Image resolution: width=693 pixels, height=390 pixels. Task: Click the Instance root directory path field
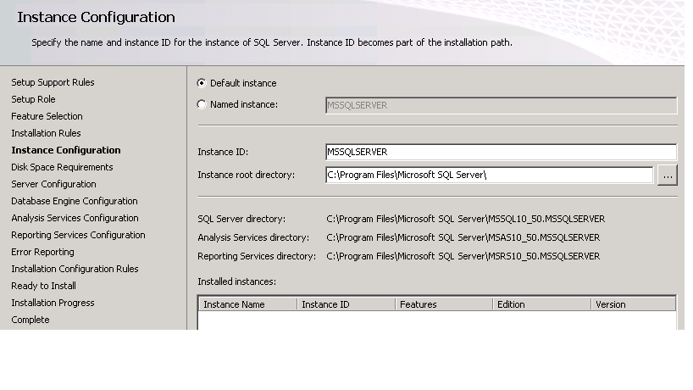tap(490, 175)
